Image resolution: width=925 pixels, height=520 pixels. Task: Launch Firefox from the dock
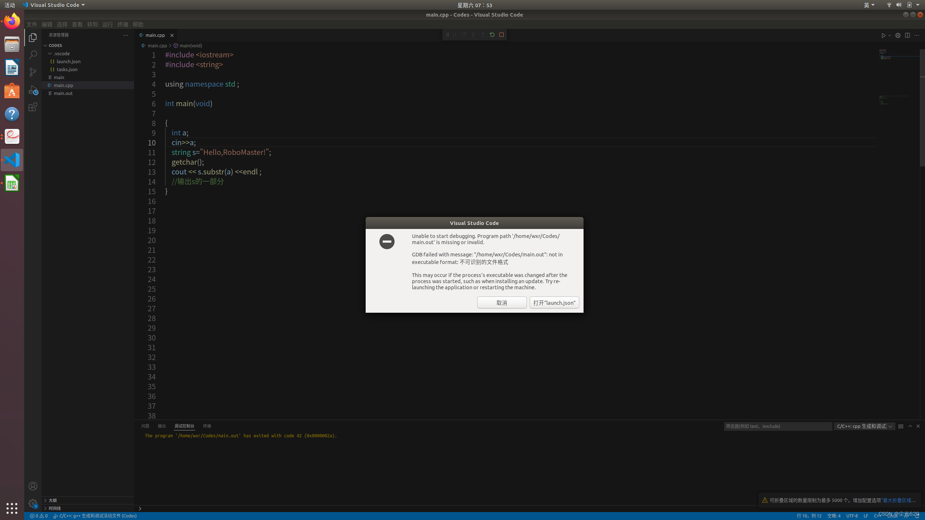coord(12,21)
